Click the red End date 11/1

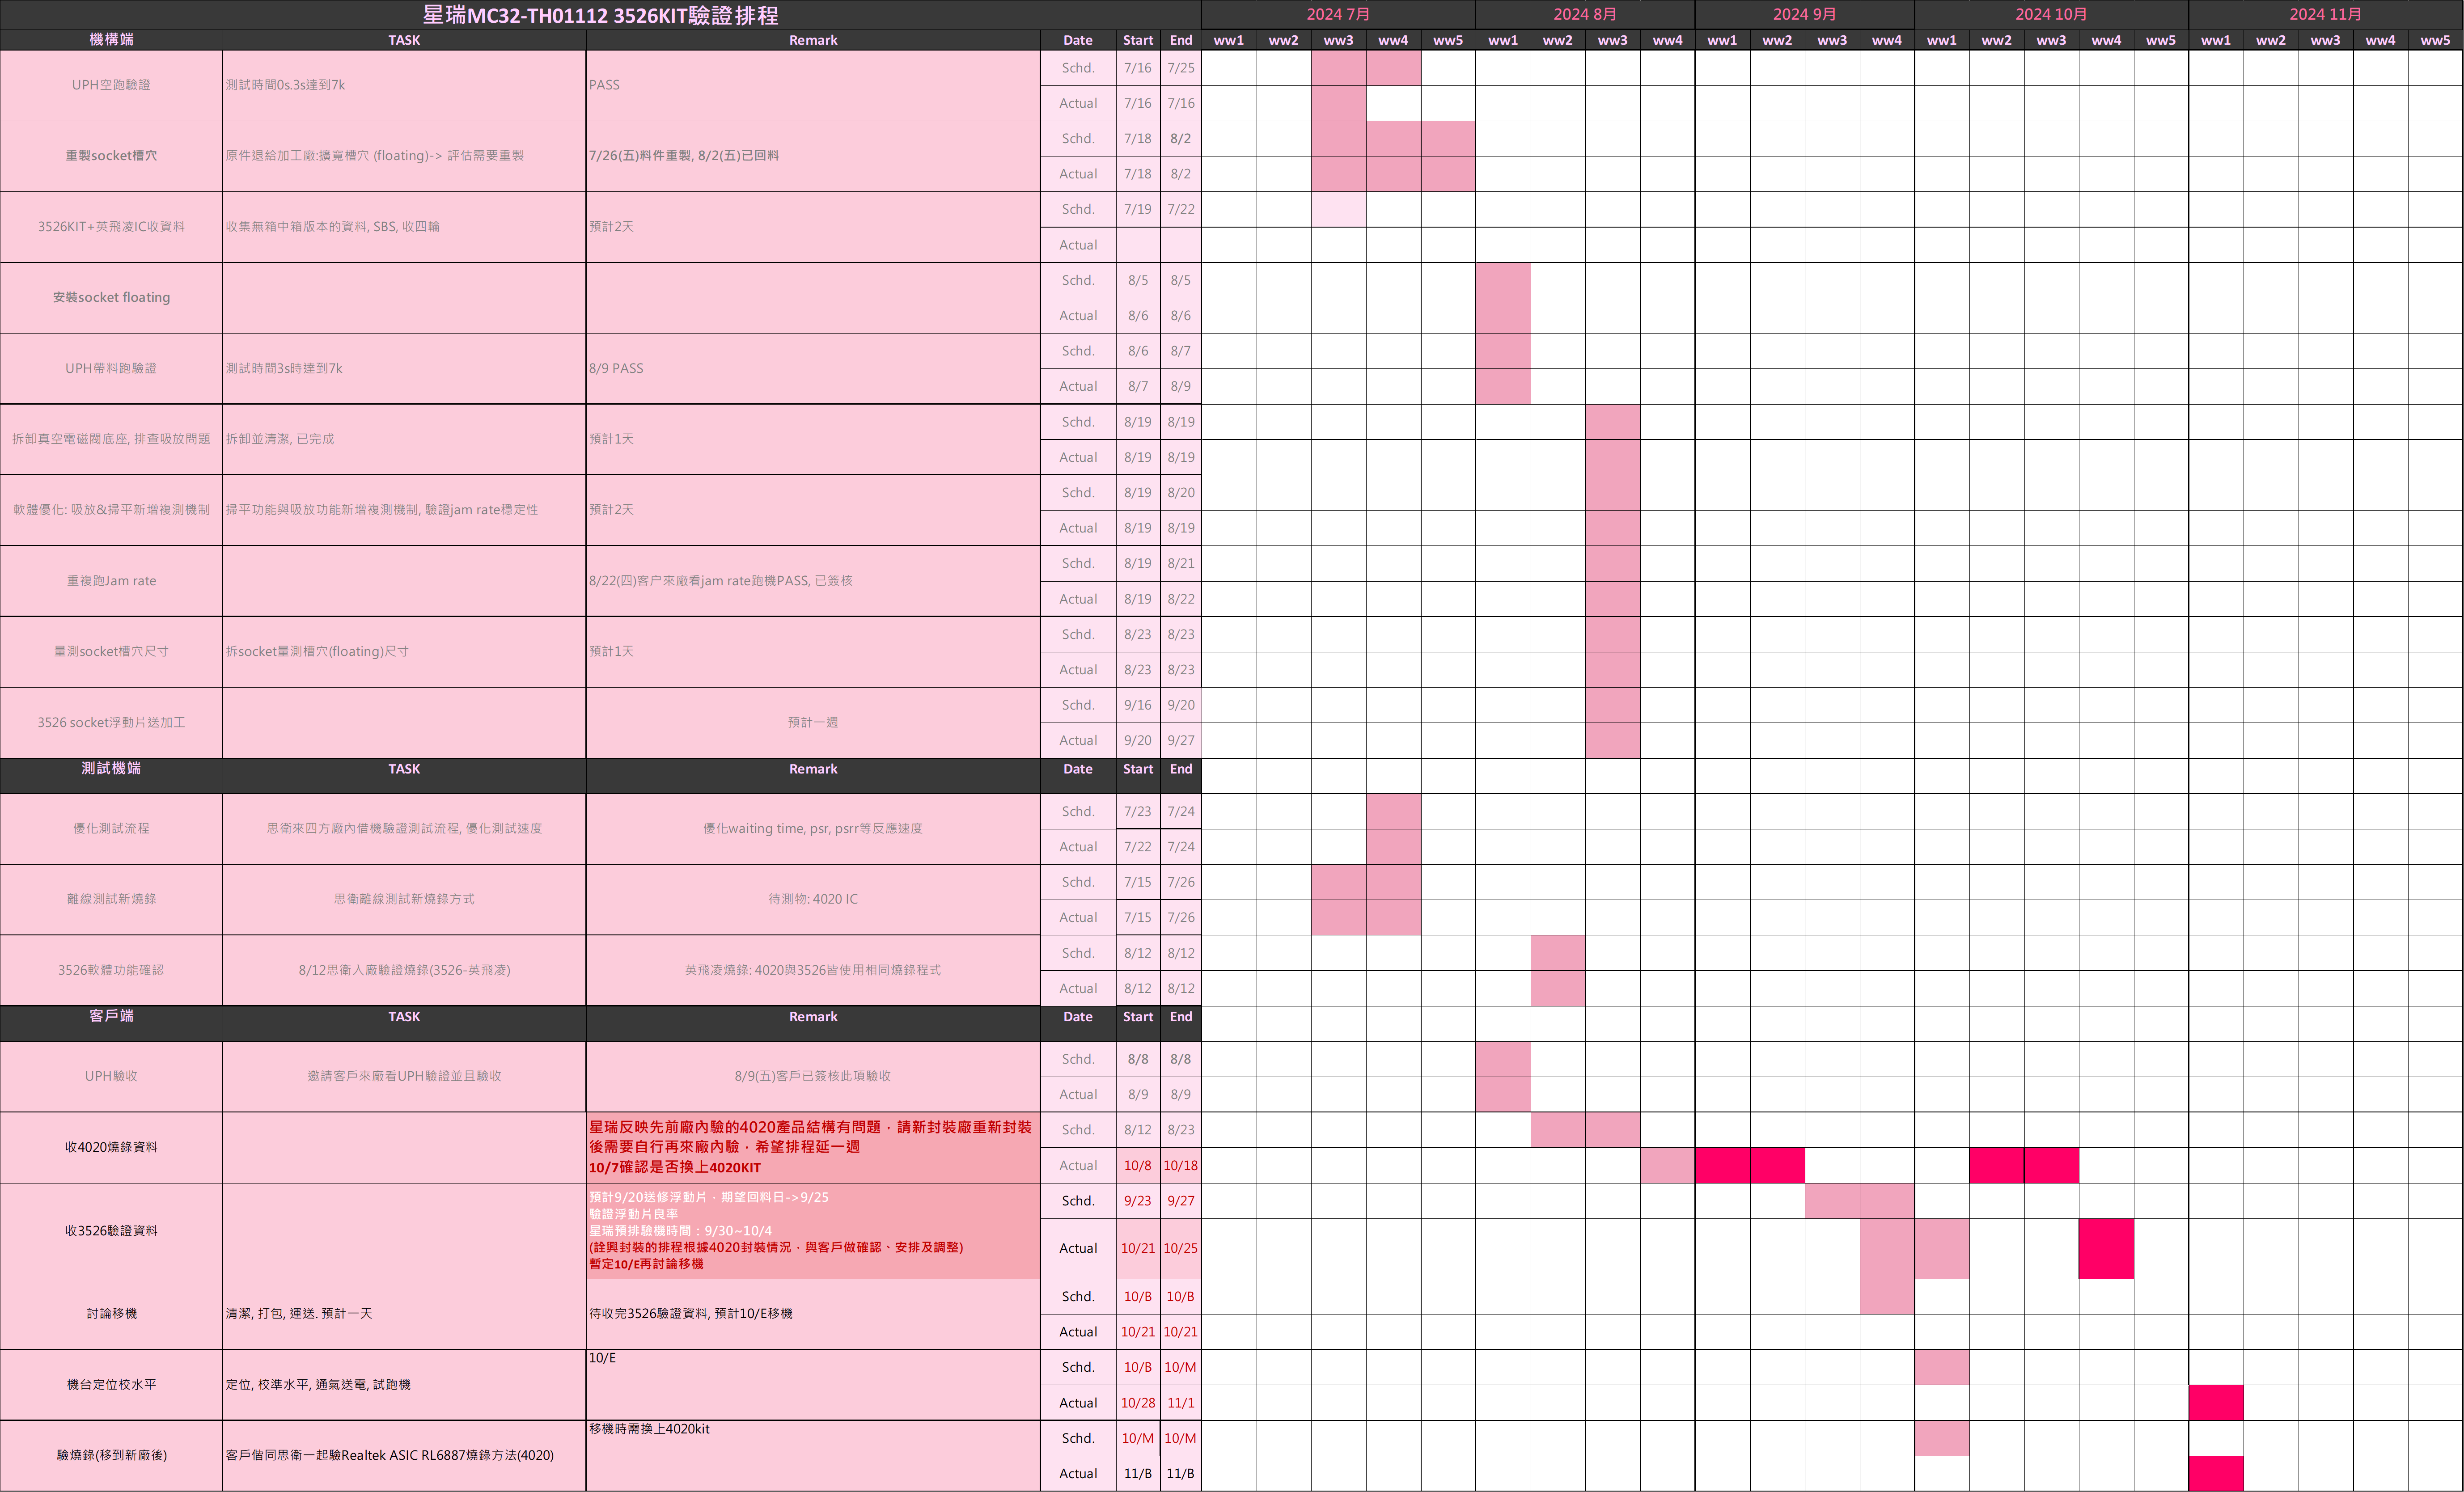1181,1403
